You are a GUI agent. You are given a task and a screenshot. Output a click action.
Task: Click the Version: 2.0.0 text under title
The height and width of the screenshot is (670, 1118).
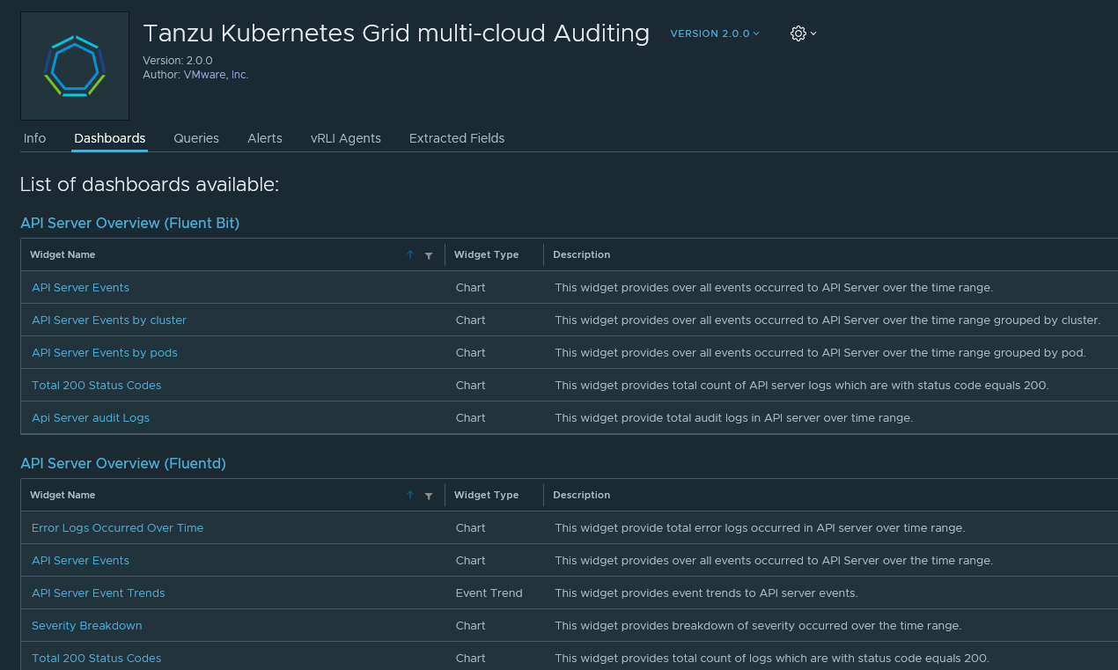(178, 61)
